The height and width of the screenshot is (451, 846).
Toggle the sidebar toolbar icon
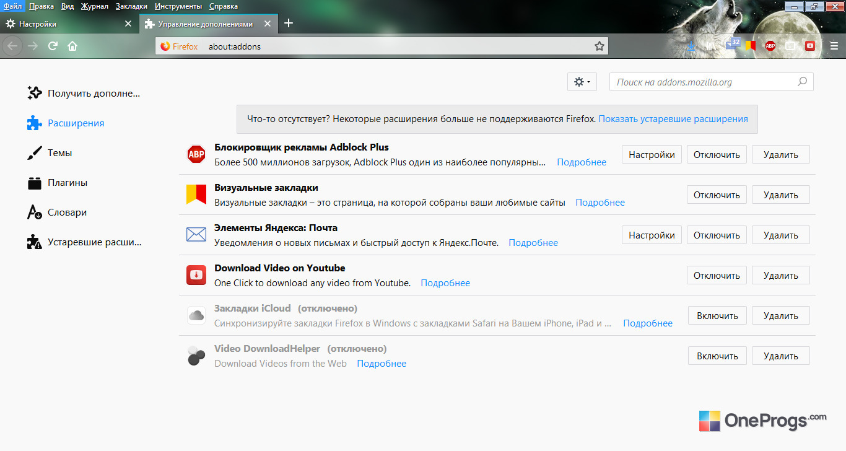pos(790,46)
